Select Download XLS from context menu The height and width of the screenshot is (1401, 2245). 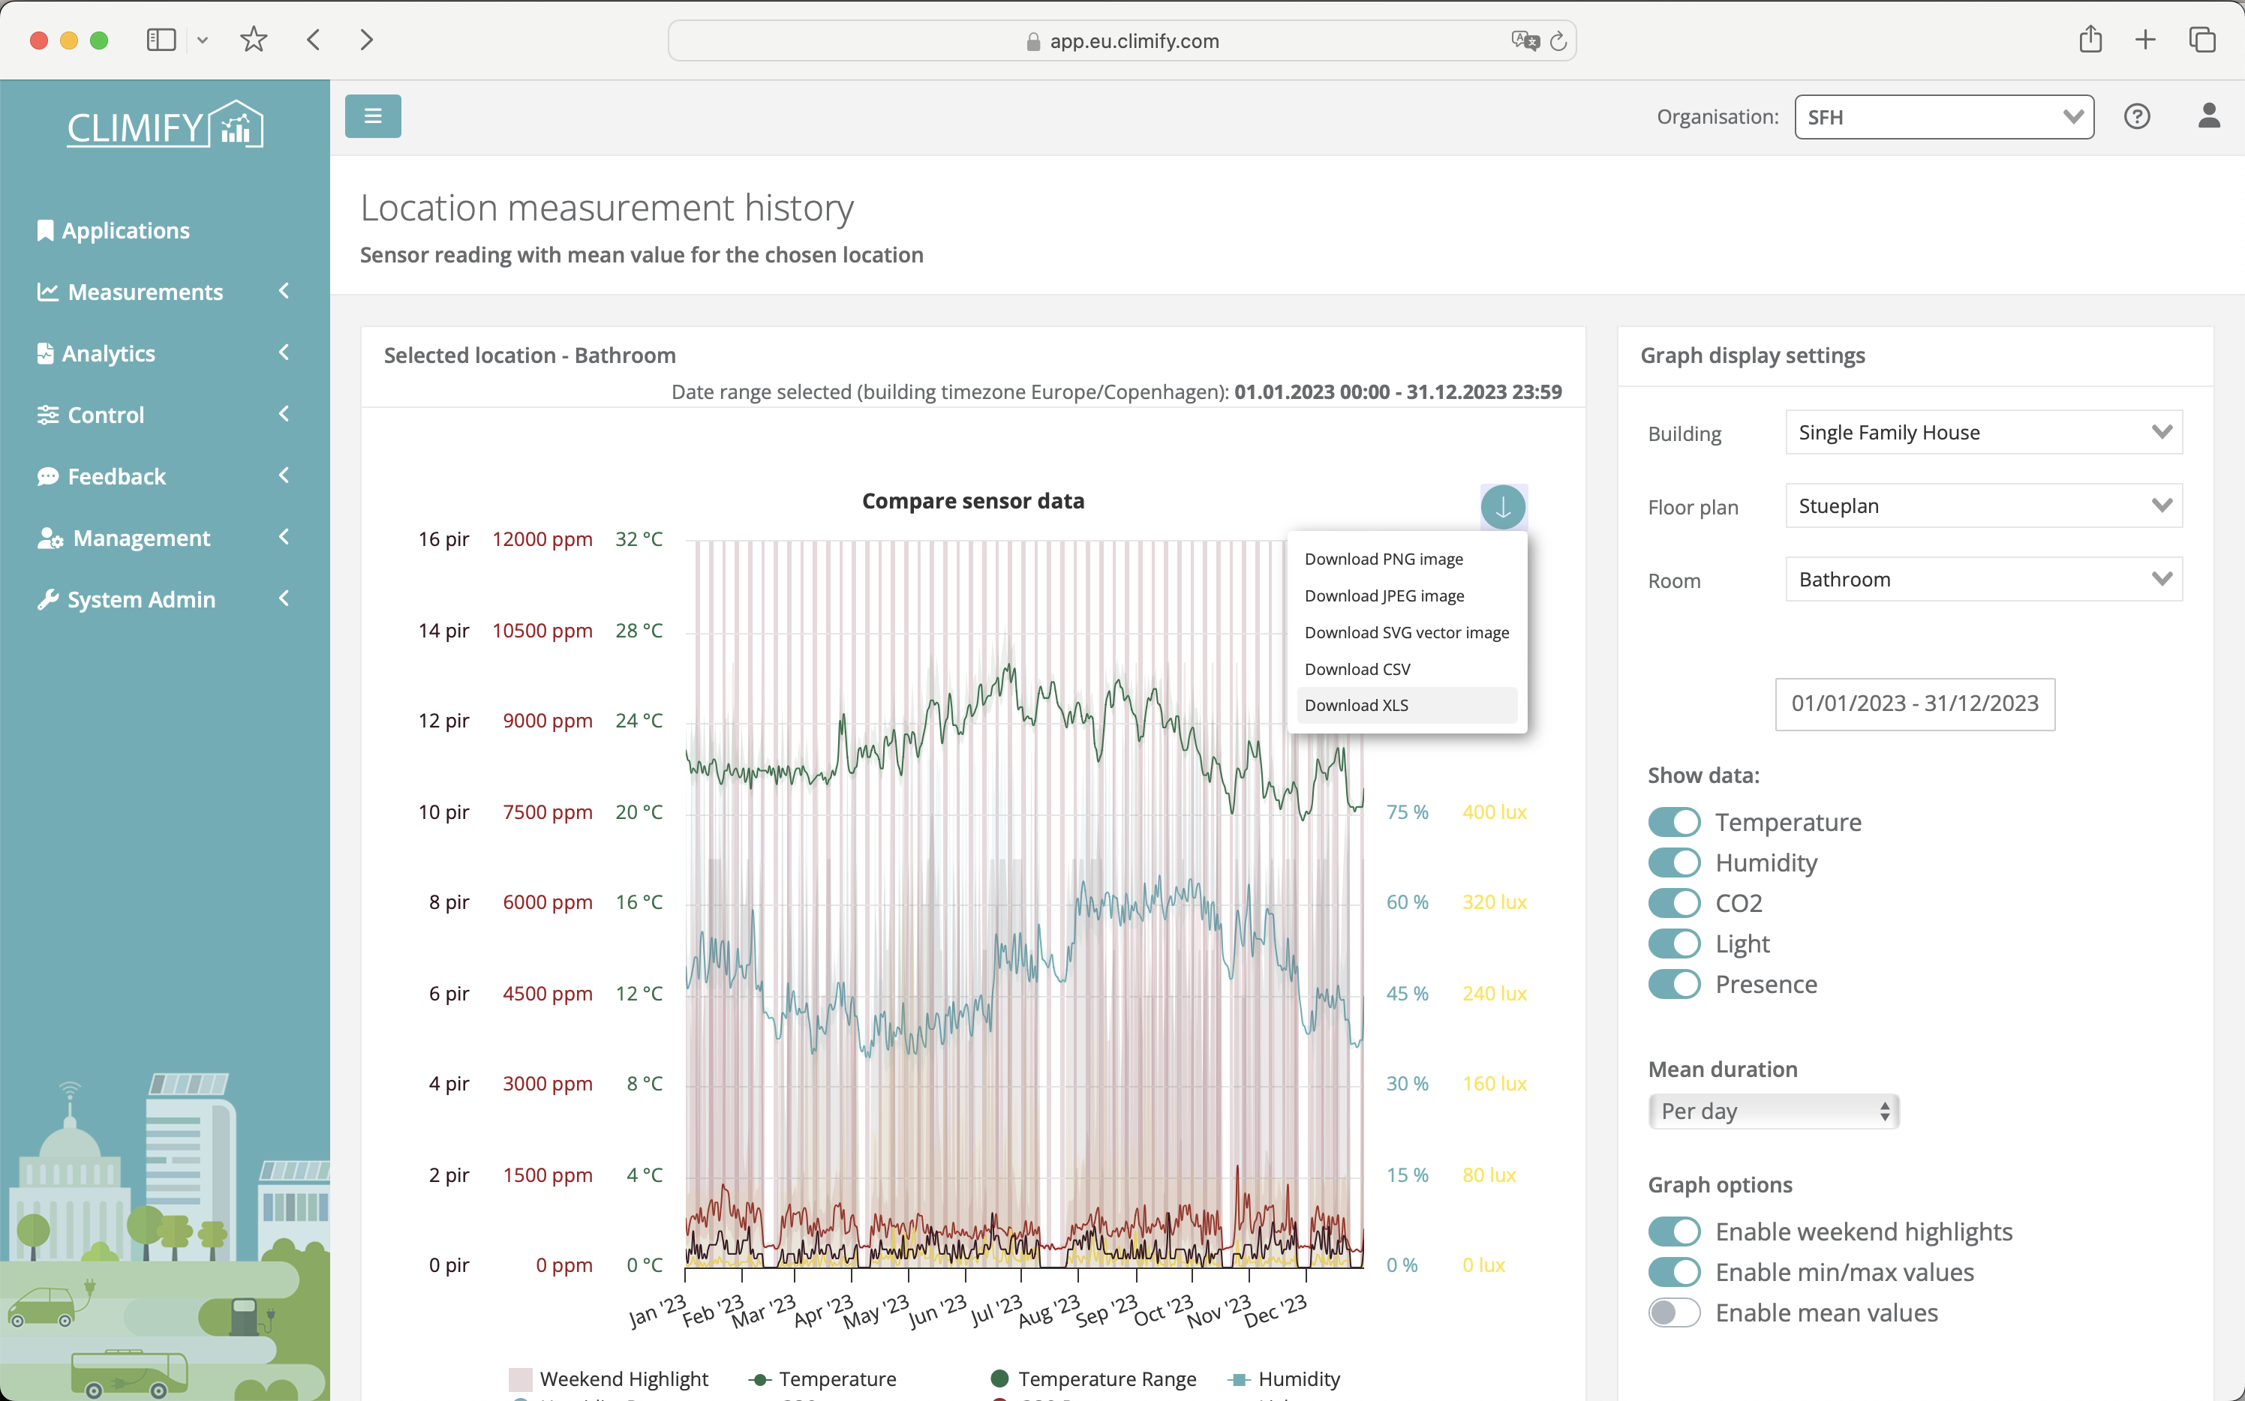(x=1354, y=705)
